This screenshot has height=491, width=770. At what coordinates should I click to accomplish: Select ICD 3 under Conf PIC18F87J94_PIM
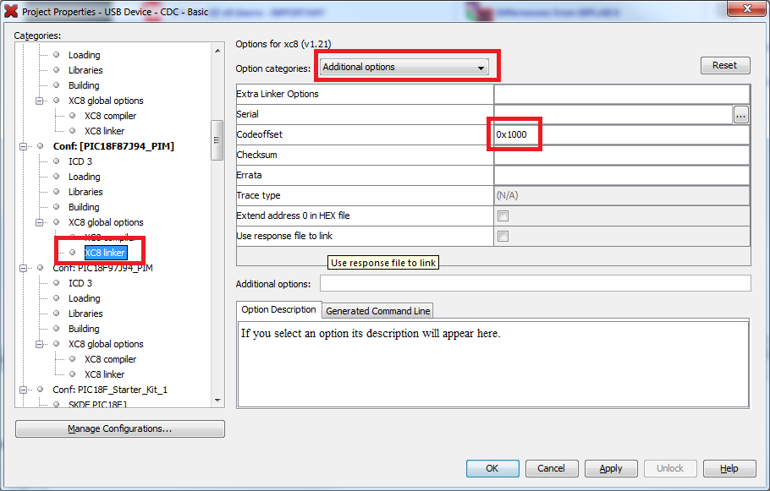pyautogui.click(x=80, y=161)
